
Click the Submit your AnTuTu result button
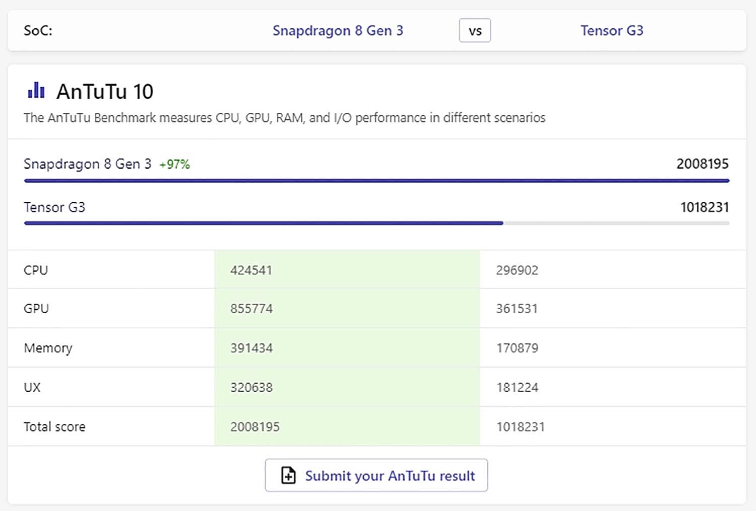pyautogui.click(x=376, y=475)
